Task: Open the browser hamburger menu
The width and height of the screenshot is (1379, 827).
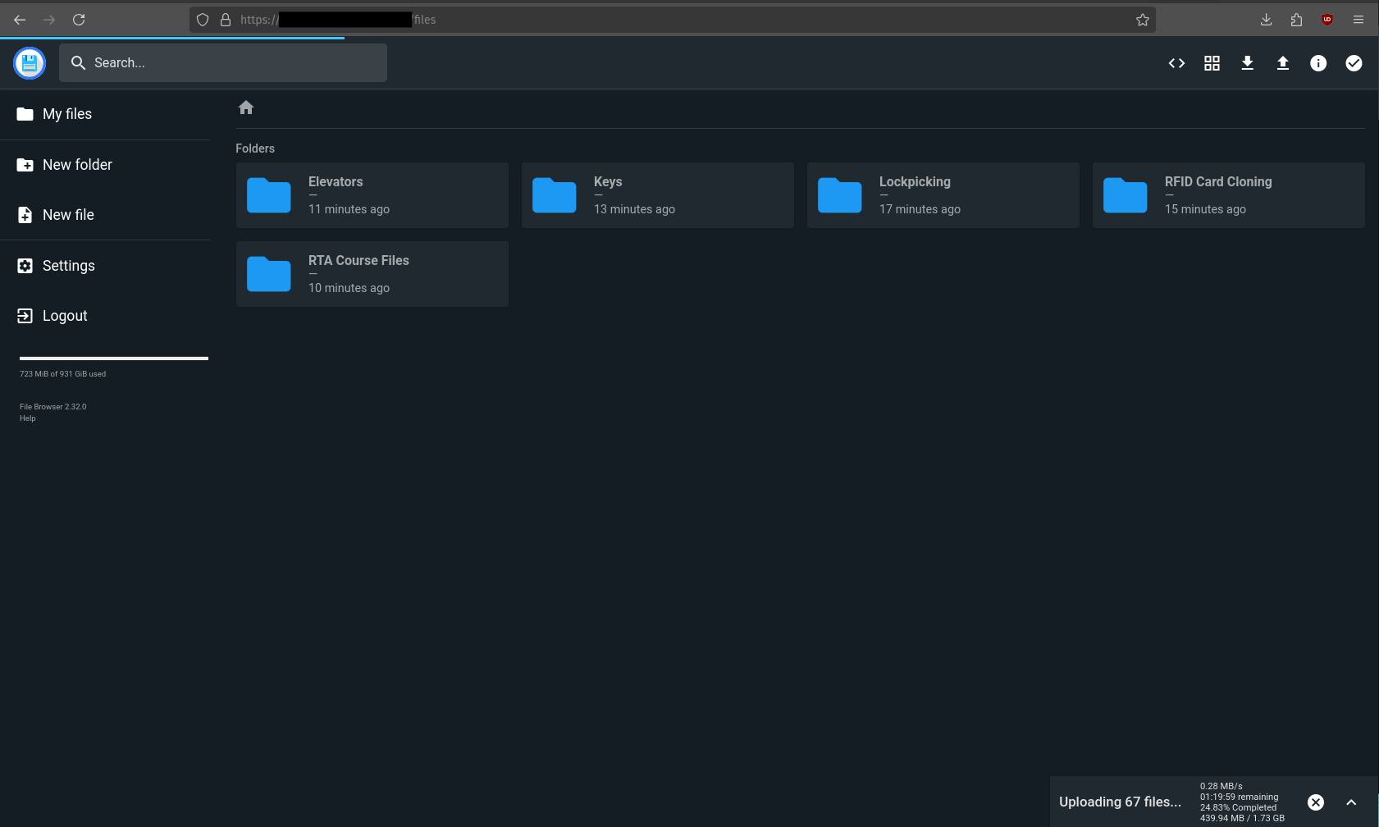Action: [x=1358, y=19]
